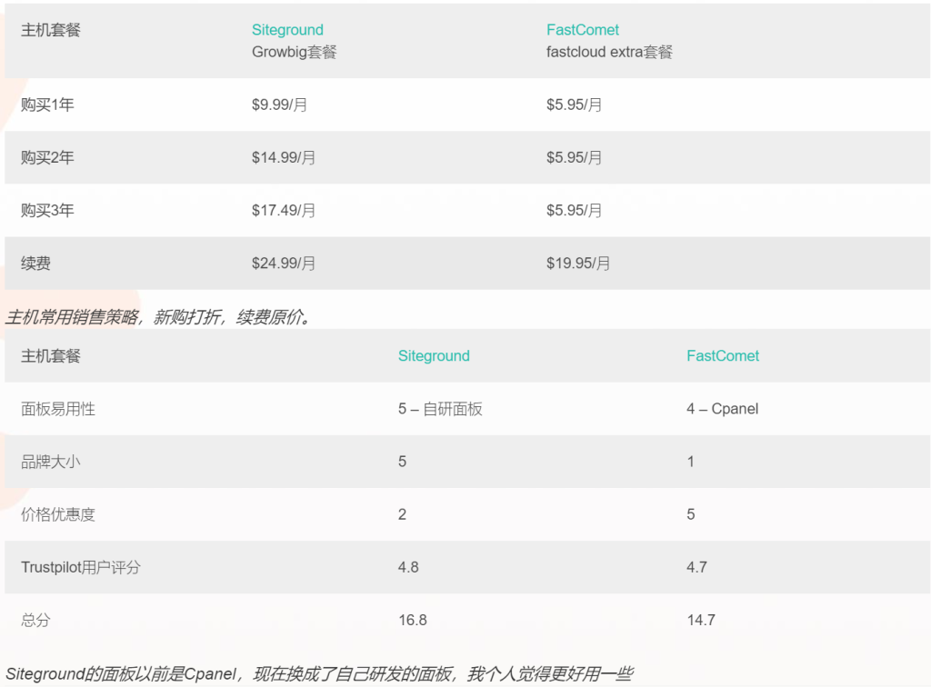Click FastComet score in 品牌大小 row

point(691,462)
